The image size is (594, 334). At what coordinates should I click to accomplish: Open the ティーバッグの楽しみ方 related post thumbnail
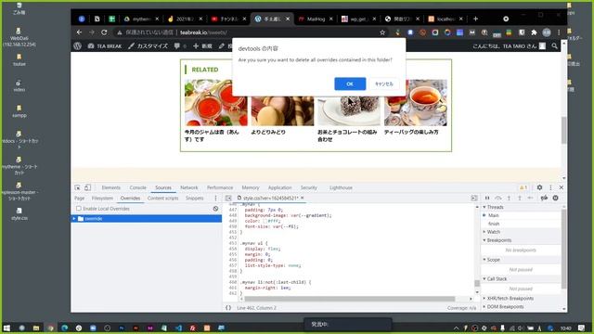415,103
